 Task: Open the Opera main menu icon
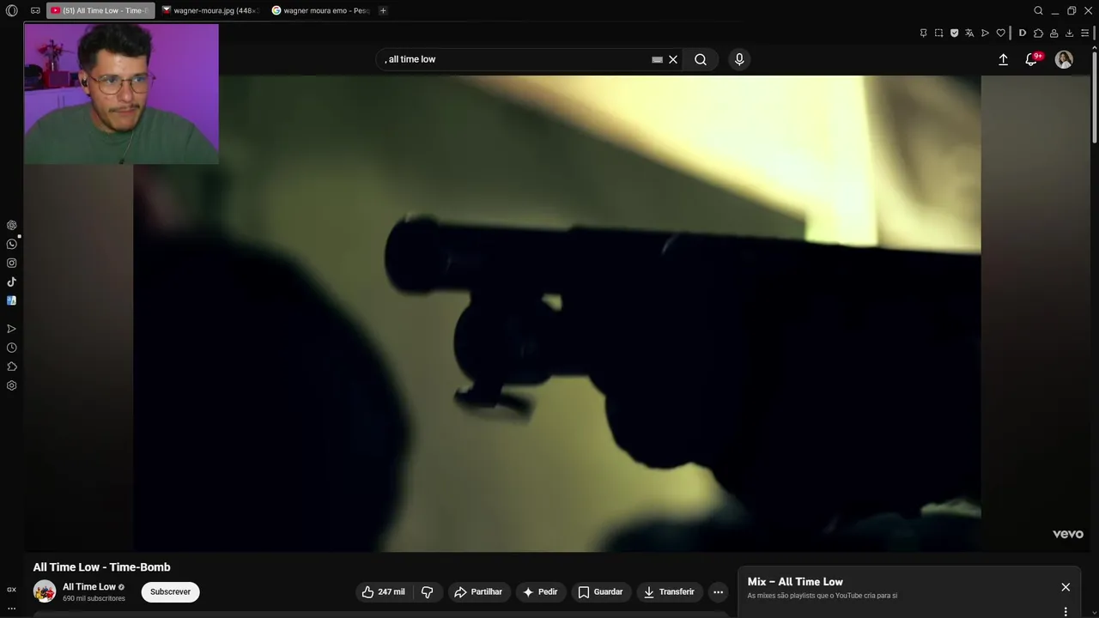11,10
